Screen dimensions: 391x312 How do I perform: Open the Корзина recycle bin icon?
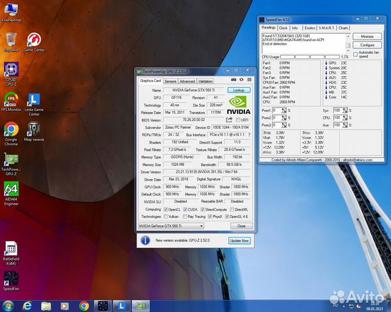[11, 42]
